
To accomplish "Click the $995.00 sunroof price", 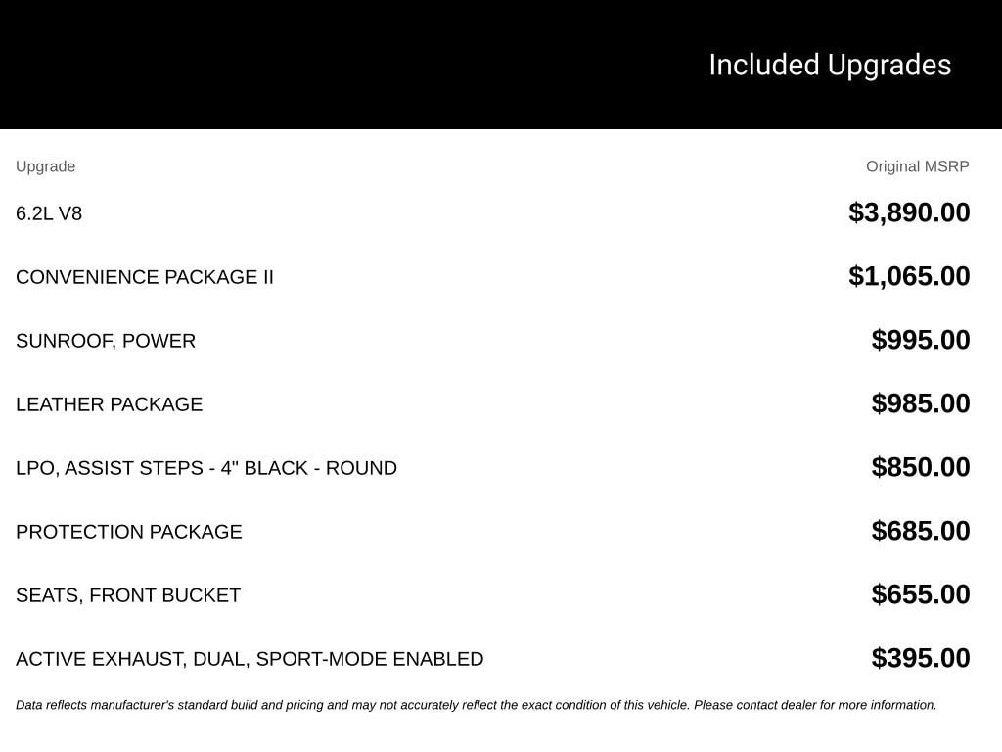I will pyautogui.click(x=920, y=340).
